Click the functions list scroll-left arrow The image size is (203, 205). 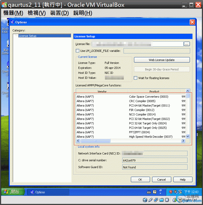click(x=78, y=141)
